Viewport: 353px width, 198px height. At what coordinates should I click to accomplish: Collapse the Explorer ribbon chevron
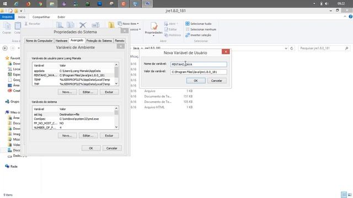[345, 16]
